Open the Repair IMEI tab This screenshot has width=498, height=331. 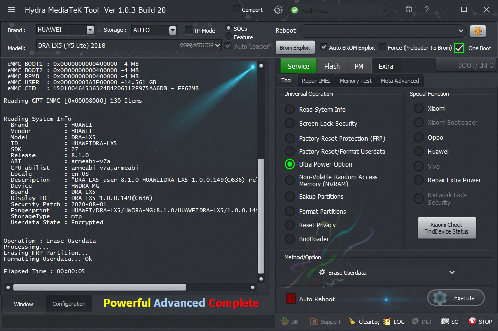(x=315, y=81)
